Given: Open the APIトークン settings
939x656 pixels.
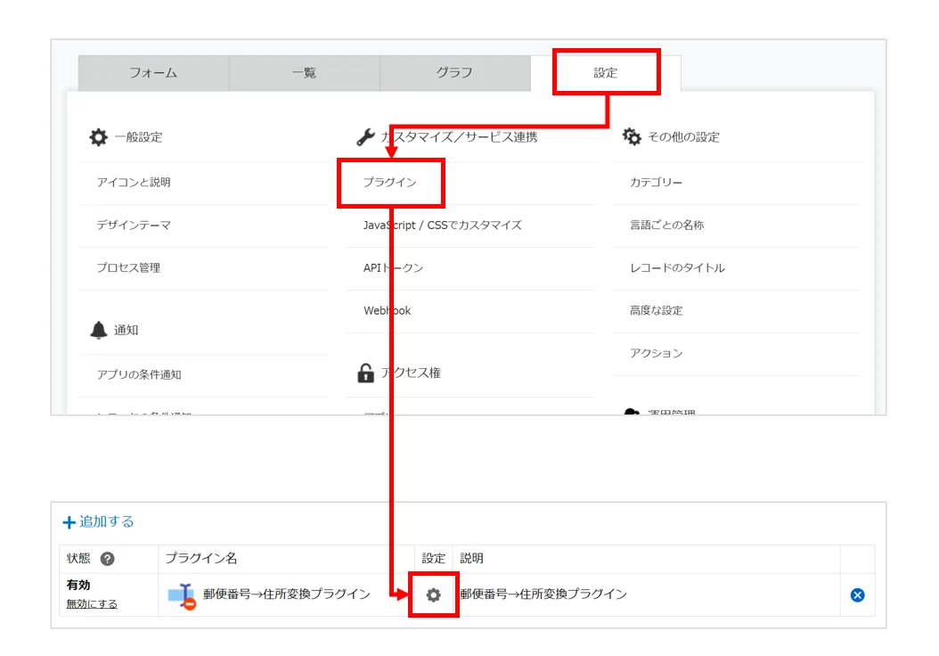Looking at the screenshot, I should [x=394, y=267].
